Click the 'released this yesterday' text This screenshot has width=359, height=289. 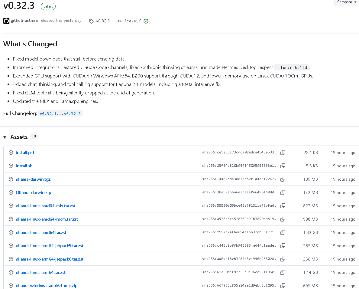point(60,20)
